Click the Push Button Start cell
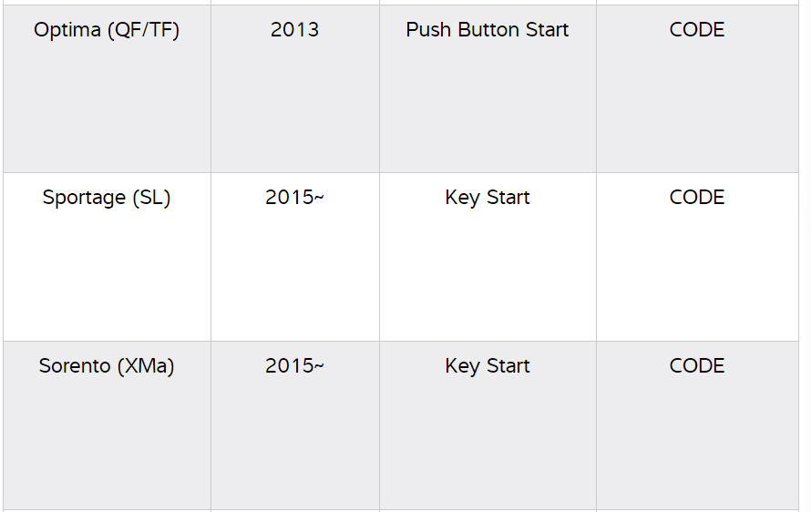This screenshot has width=811, height=512. point(488,30)
